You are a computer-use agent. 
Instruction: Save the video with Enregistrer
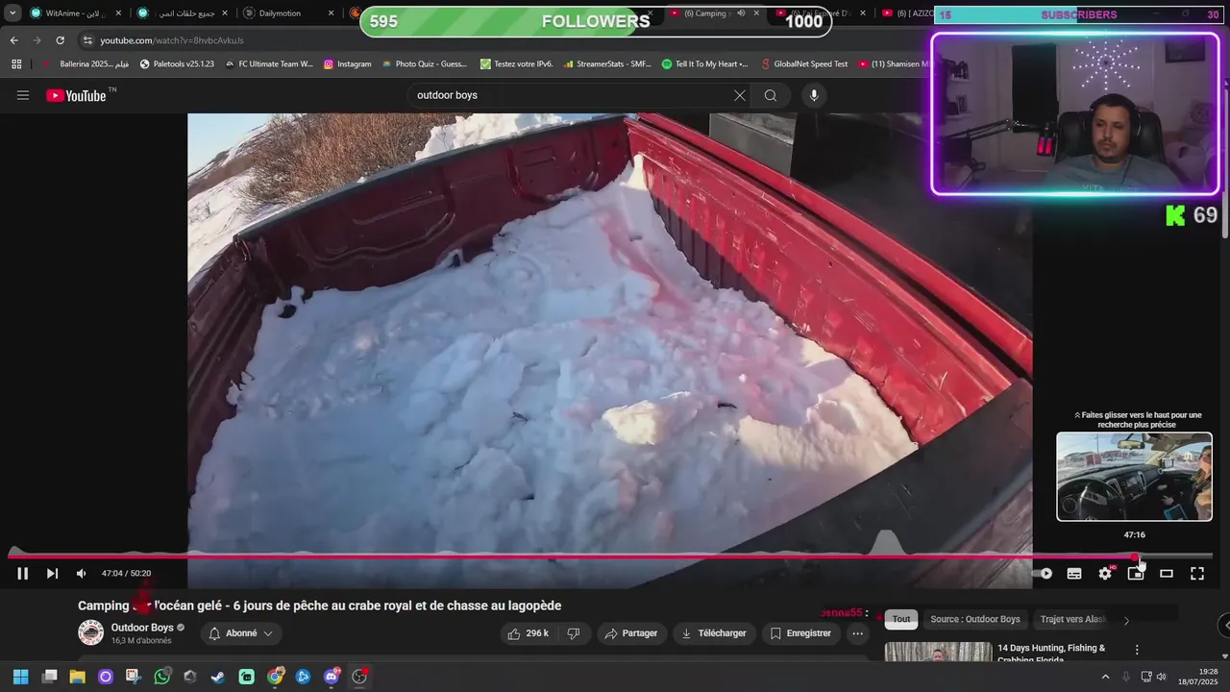point(800,633)
